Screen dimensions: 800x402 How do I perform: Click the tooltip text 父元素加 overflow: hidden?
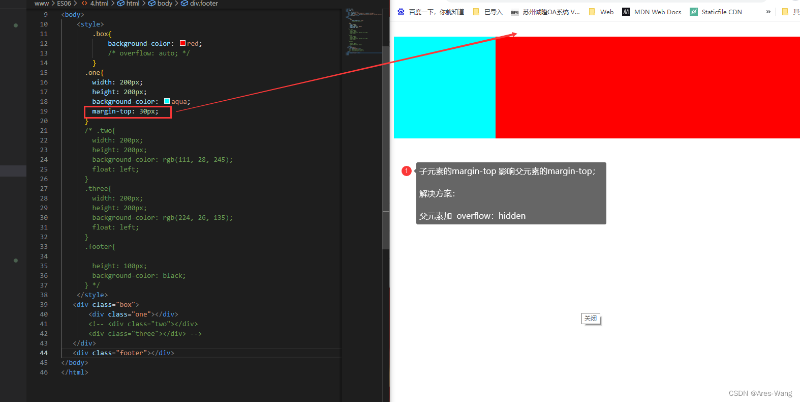click(472, 216)
